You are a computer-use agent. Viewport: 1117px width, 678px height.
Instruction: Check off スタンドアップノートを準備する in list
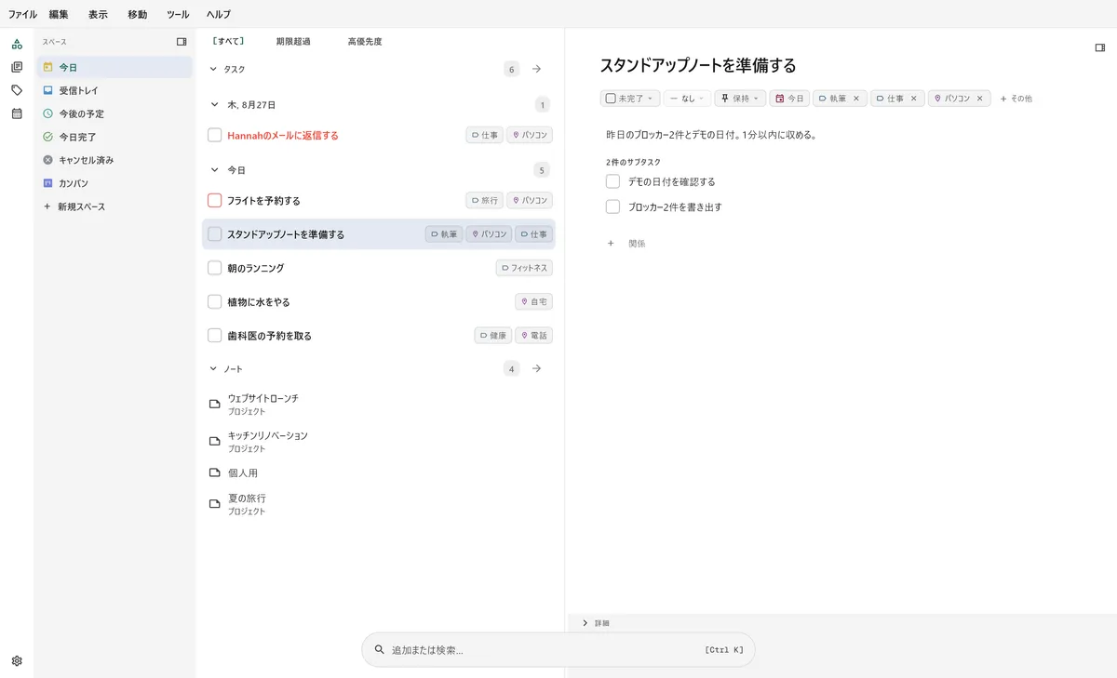pos(215,234)
